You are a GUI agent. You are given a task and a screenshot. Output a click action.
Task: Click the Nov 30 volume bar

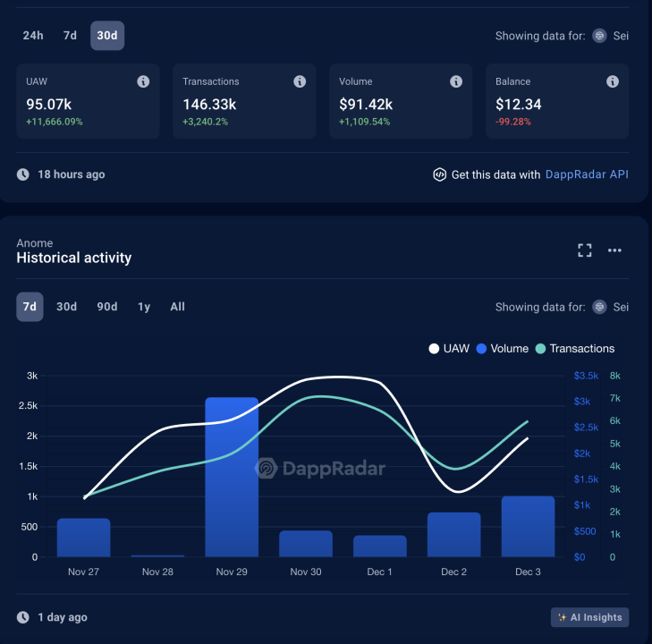click(306, 544)
